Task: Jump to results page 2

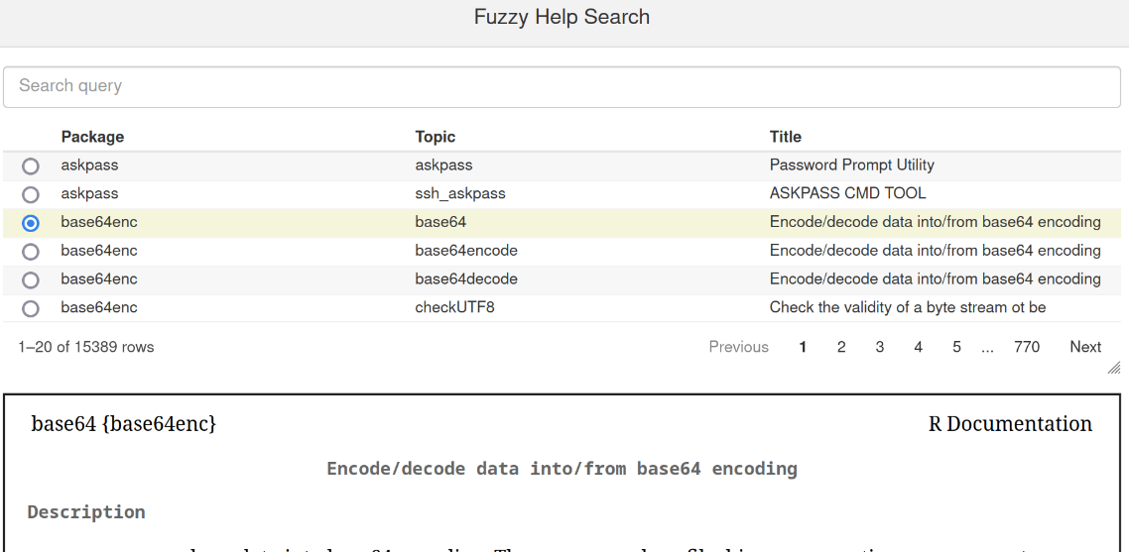Action: [841, 347]
